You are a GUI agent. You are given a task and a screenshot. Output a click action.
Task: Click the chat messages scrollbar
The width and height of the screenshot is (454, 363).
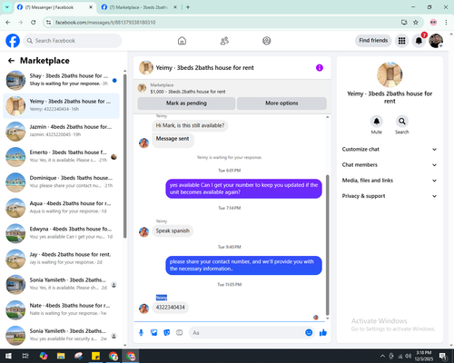click(327, 245)
